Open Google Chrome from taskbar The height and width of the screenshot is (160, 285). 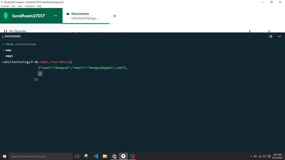pos(114,156)
